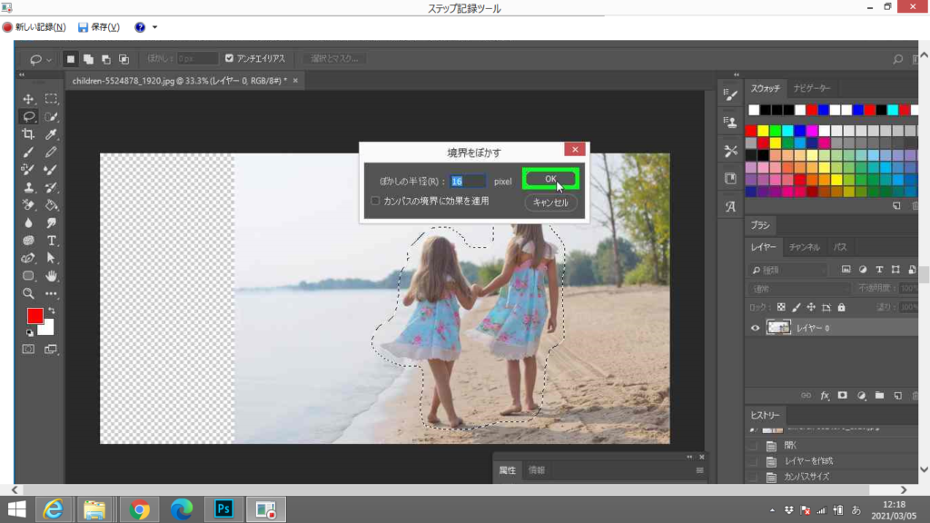Screen dimensions: 930x523
Task: Collapse properties panel double arrow
Action: point(689,457)
